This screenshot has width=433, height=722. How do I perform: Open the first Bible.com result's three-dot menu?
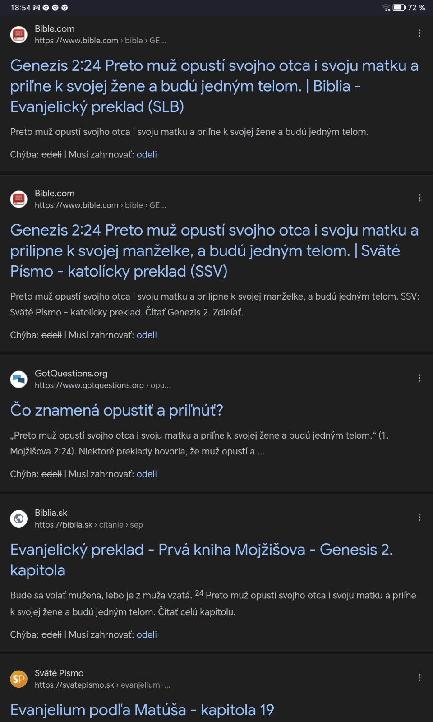click(x=419, y=33)
